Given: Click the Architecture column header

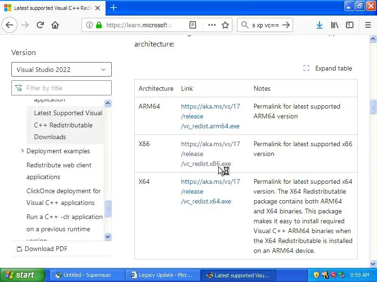Looking at the screenshot, I should click(156, 88).
